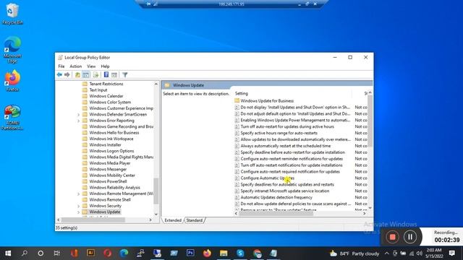
Task: Select Windows PowerShell in the tree
Action: click(x=108, y=181)
